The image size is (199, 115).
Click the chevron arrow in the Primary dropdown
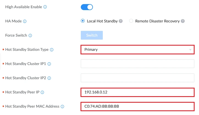coord(190,49)
